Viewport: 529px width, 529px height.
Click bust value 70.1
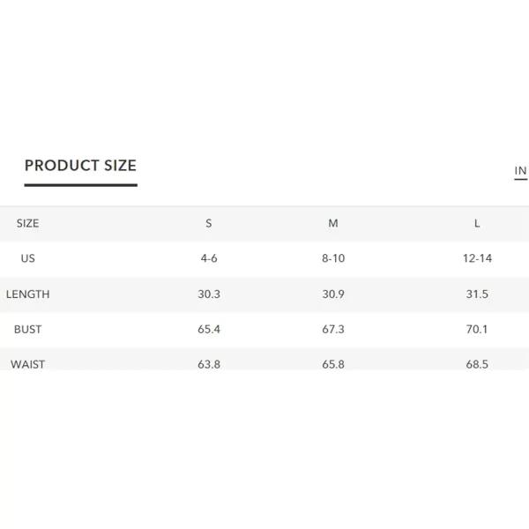[477, 329]
